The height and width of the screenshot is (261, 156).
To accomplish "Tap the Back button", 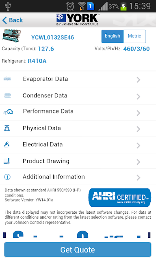I will click(13, 20).
